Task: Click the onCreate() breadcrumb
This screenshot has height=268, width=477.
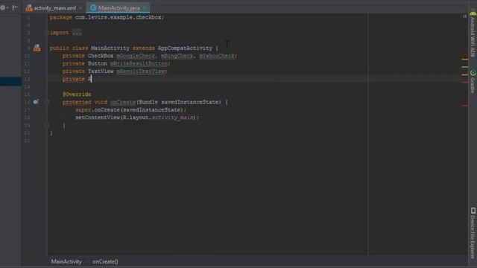Action: click(105, 261)
